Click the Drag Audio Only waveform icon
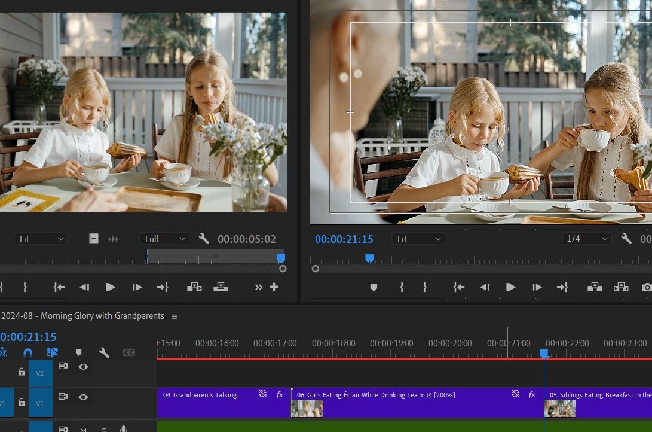 (x=114, y=239)
